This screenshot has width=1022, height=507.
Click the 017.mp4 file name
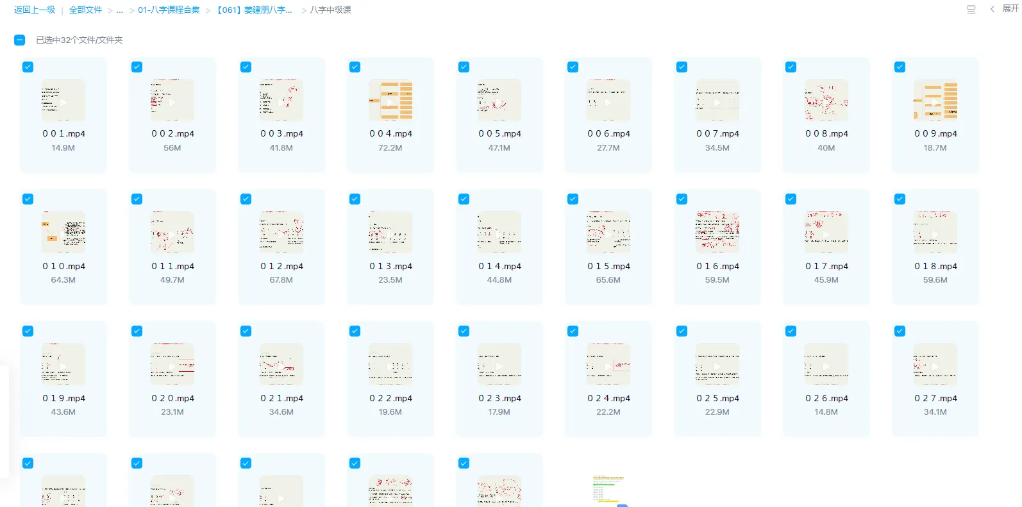[826, 266]
